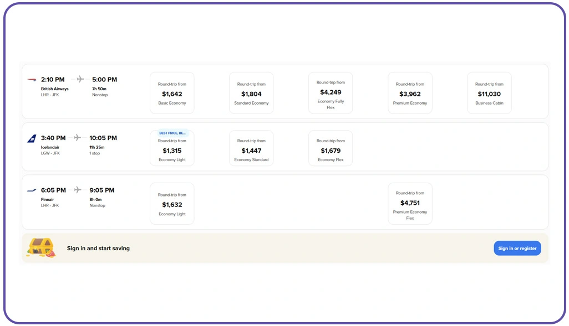The width and height of the screenshot is (569, 326).
Task: Click the BEST PRICE badge on the Icelandair fare
Action: point(172,133)
